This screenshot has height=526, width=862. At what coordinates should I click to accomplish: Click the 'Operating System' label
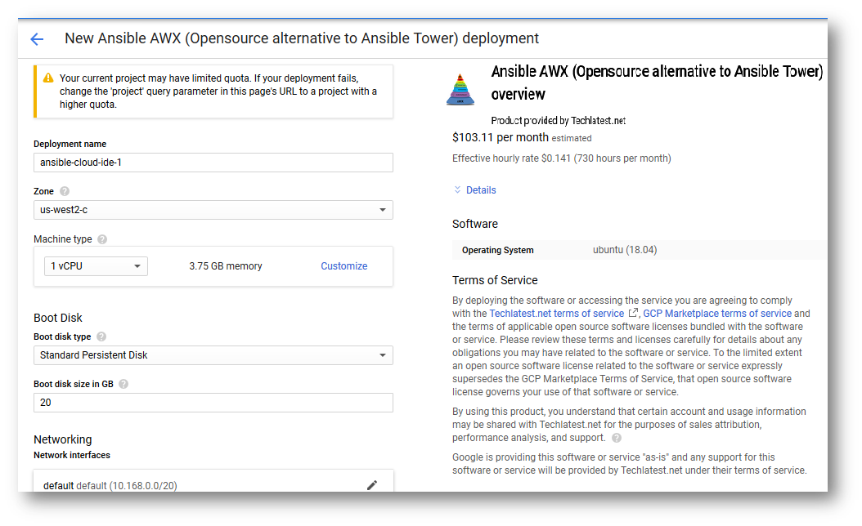(x=497, y=251)
